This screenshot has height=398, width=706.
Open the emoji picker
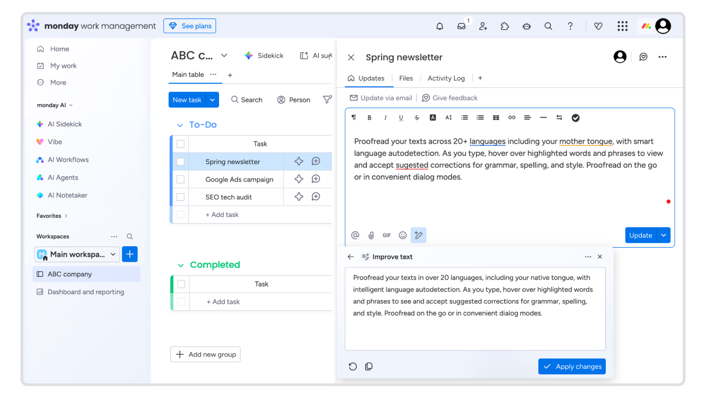pyautogui.click(x=403, y=235)
